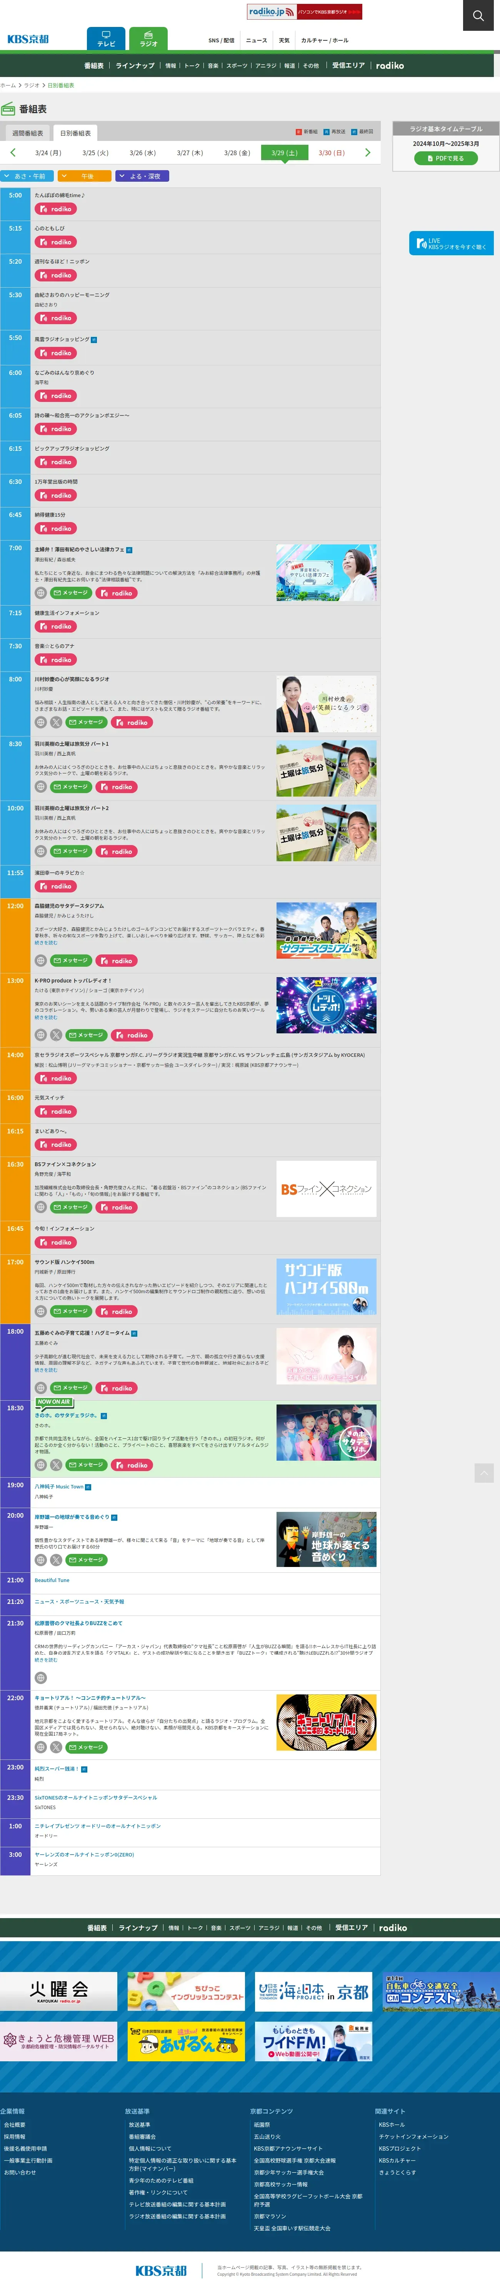Open website globe icon for 羽川英樹 パート1
The width and height of the screenshot is (500, 2290).
[40, 787]
